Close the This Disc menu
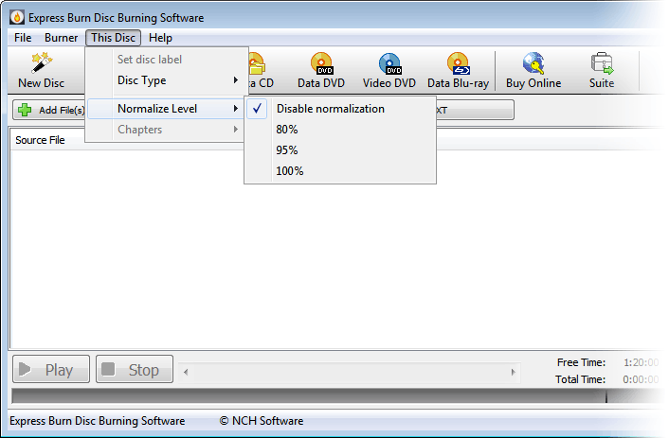 113,38
